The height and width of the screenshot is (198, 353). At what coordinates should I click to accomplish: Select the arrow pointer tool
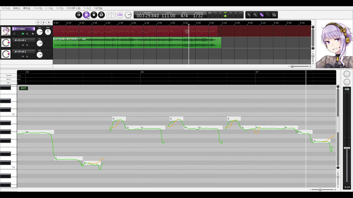coord(249,15)
